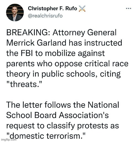138x142 pixels.
Task: Click the word mobilize in the tweet
Action: [60, 53]
